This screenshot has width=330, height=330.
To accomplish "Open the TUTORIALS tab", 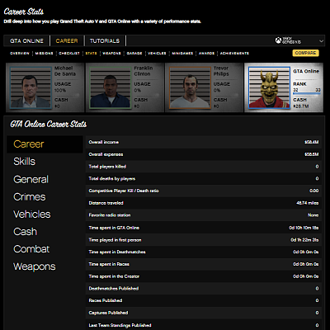I will click(x=105, y=40).
